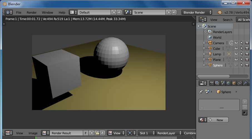Screen dimensions: 252x139
Task: Open the Properties editor type selector
Action: point(203,83)
